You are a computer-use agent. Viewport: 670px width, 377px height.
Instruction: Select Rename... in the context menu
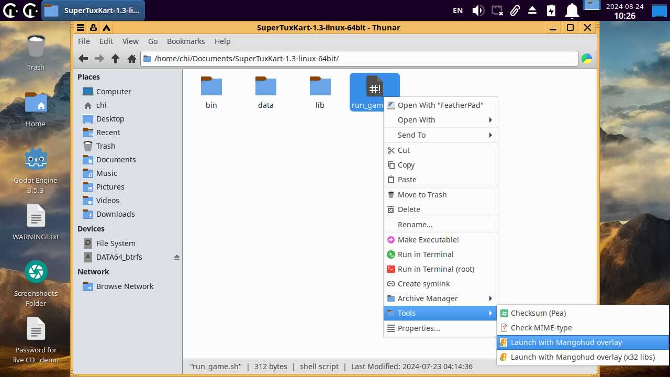coord(440,225)
